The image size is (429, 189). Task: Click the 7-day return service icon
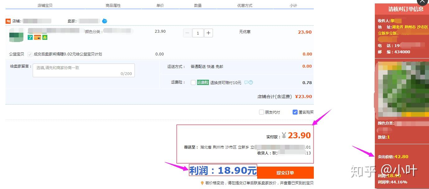(30, 37)
